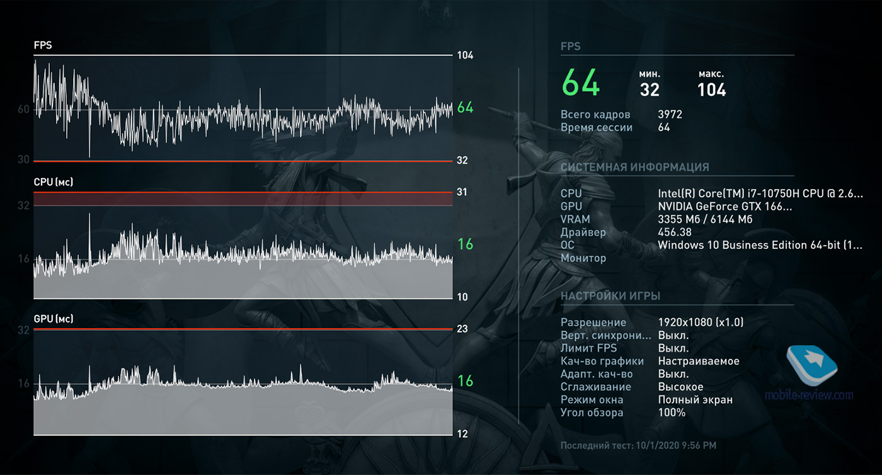Click the value 104 under 'макс.'
Viewport: 882px width, 475px height.
(x=711, y=90)
